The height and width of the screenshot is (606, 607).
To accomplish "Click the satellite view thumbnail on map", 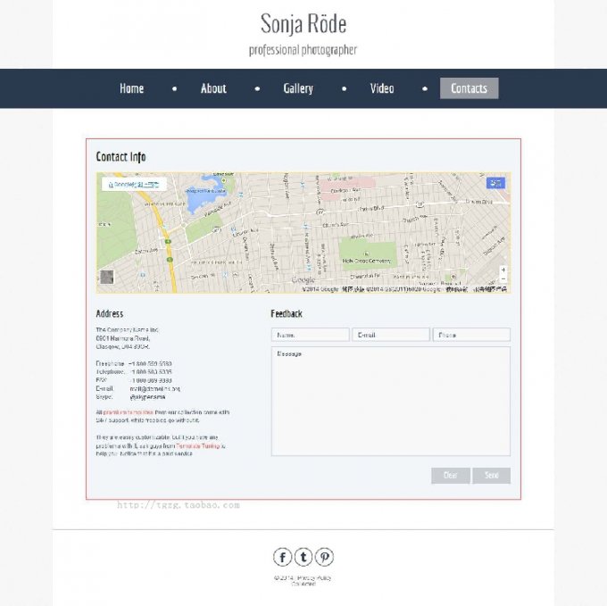I will pyautogui.click(x=107, y=278).
